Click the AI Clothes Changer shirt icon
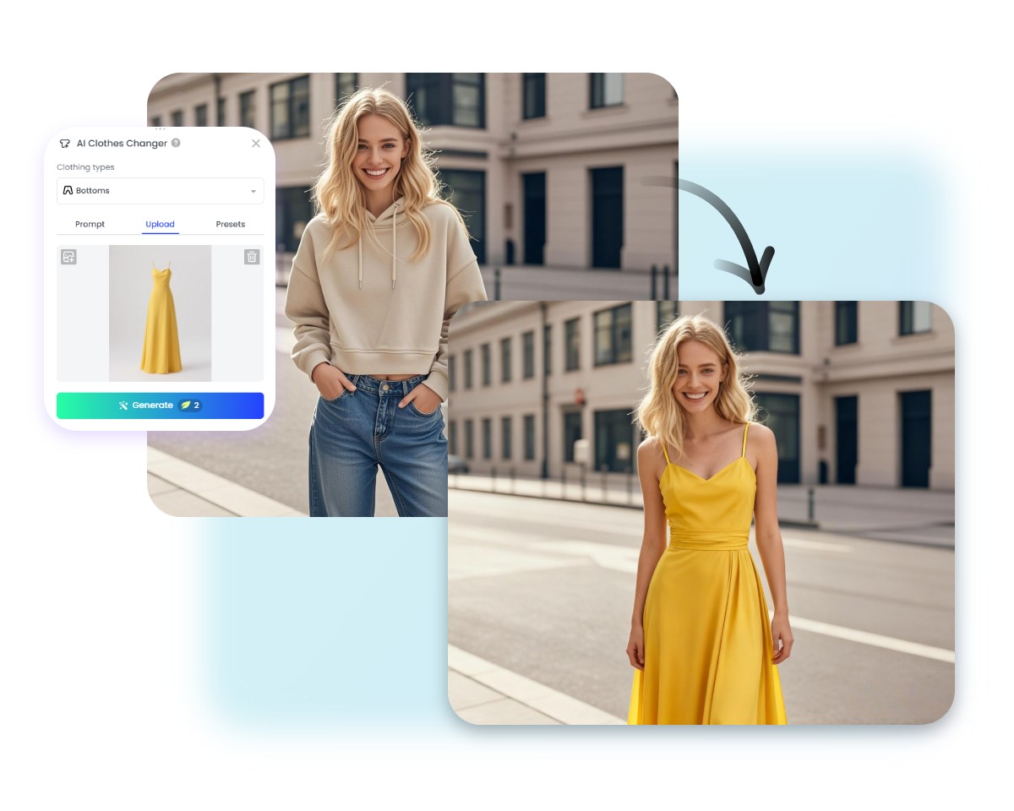The image size is (1014, 811). tap(64, 143)
